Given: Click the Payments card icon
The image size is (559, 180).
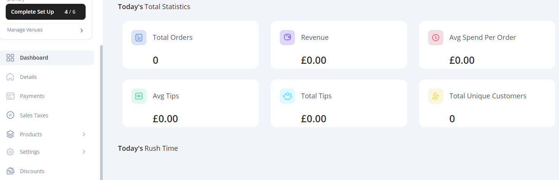Looking at the screenshot, I should point(11,96).
